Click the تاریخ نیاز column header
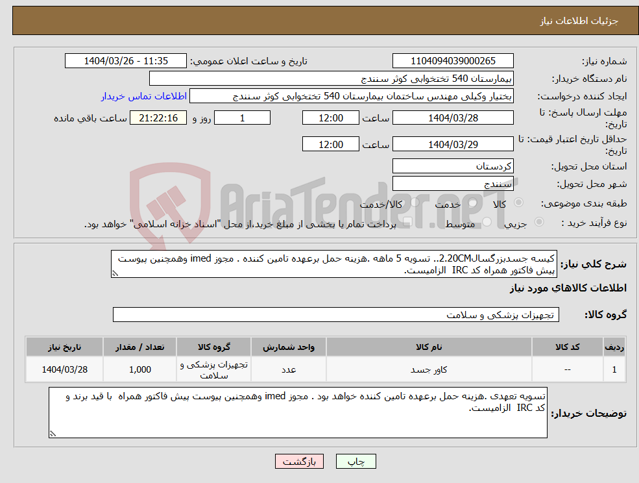Viewport: 639px width, 483px height. [64, 347]
